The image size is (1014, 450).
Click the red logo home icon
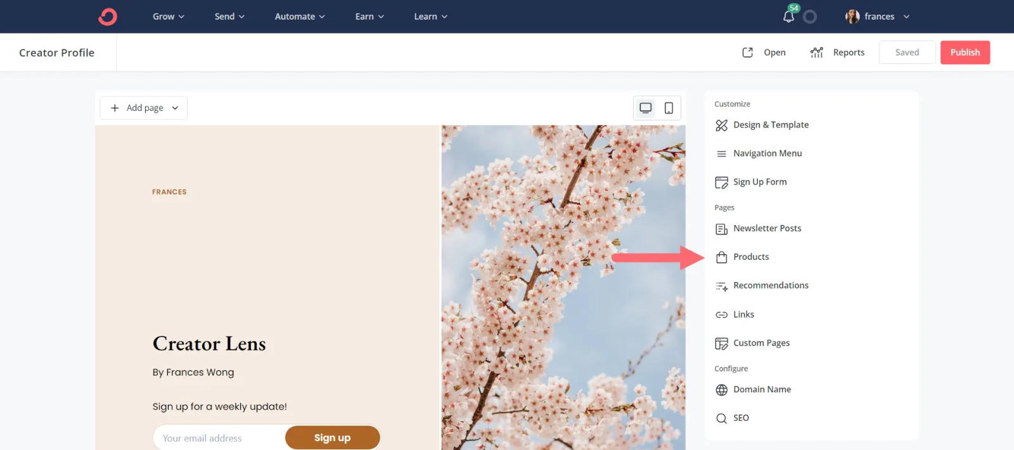(x=108, y=16)
